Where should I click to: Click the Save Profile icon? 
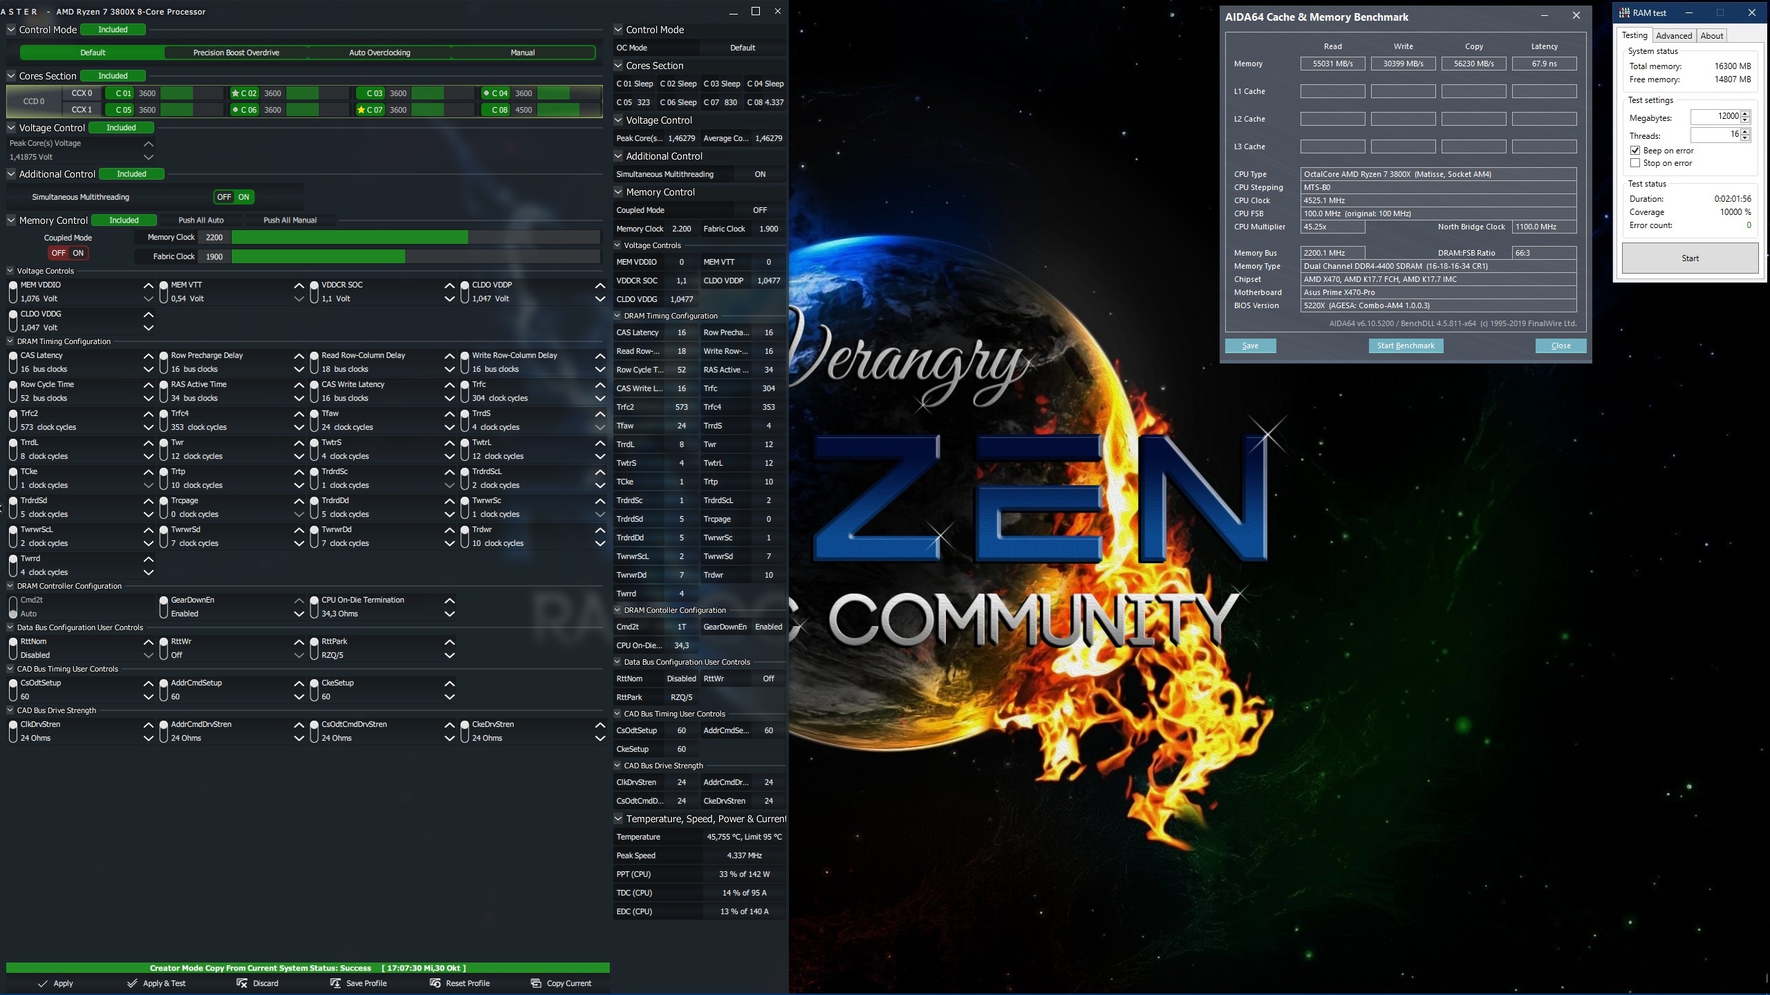(335, 983)
